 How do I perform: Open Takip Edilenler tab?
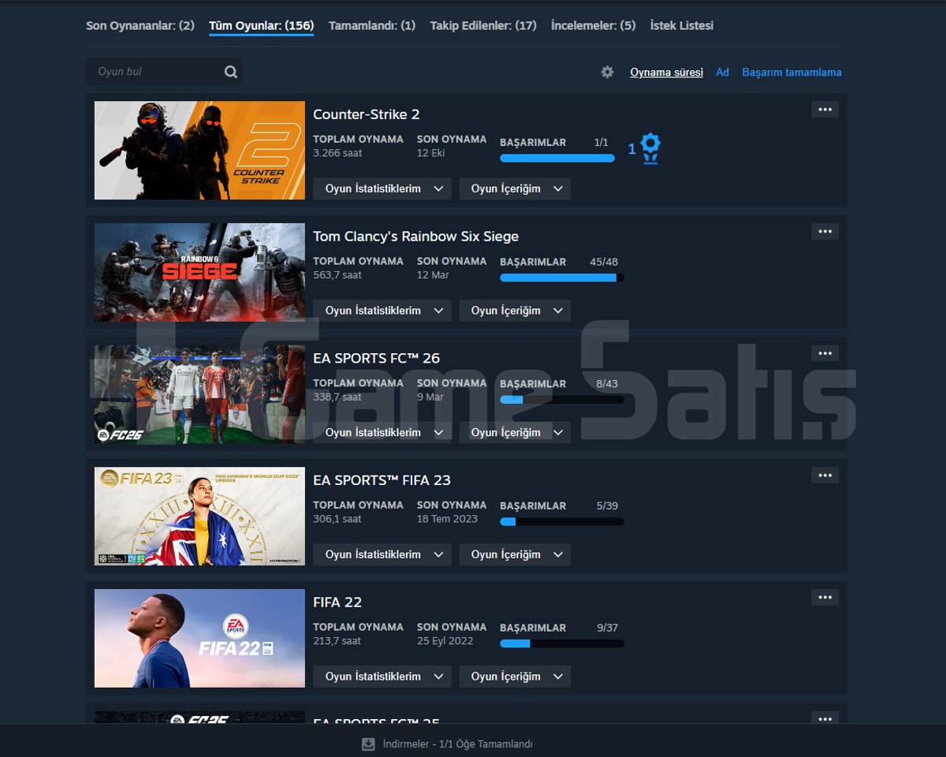tap(483, 25)
